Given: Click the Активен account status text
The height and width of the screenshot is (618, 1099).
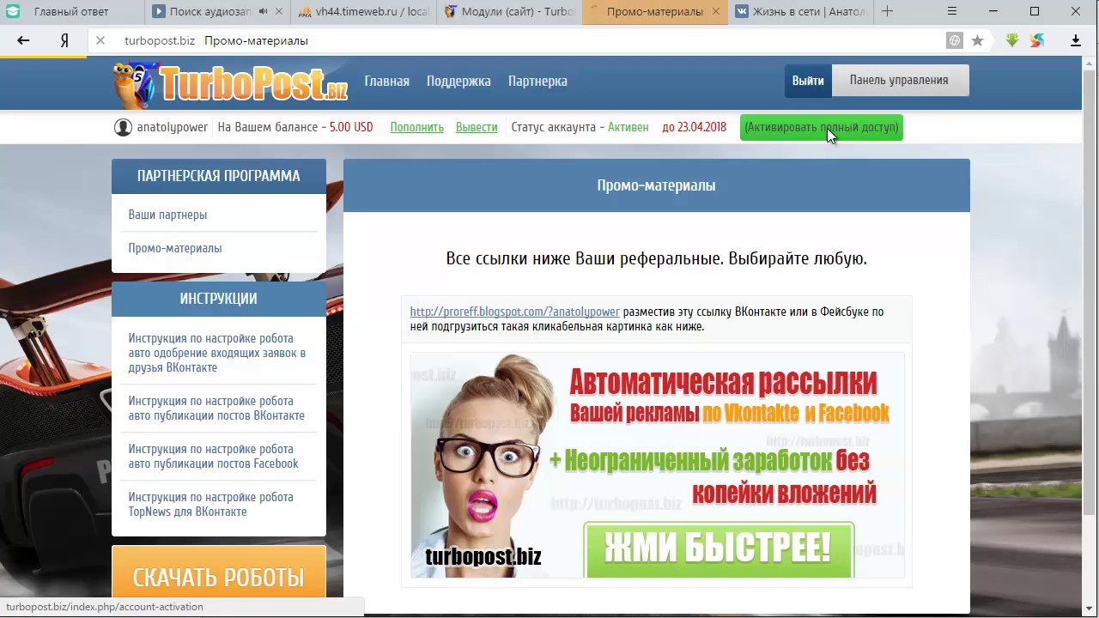Looking at the screenshot, I should (628, 127).
